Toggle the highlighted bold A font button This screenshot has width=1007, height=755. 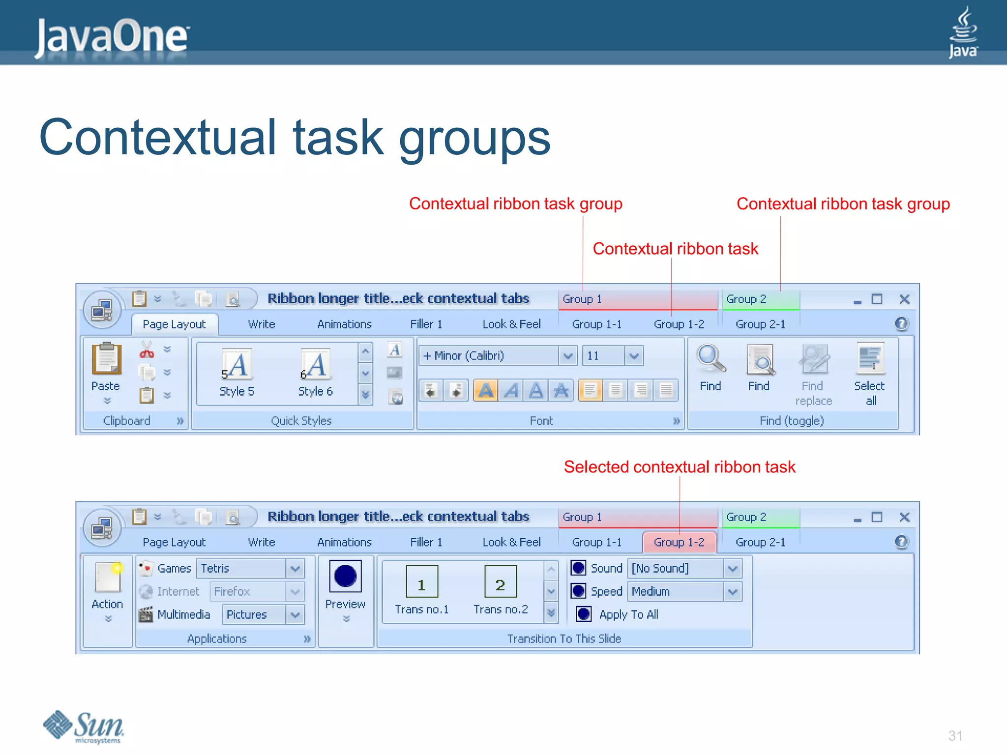(x=486, y=391)
